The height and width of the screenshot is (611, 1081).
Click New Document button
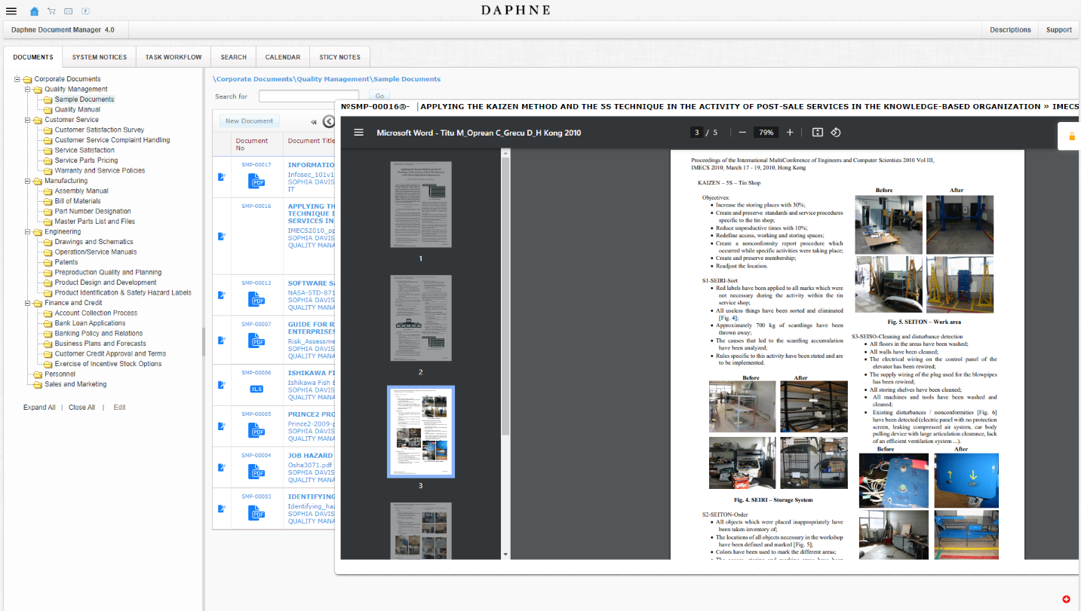249,121
